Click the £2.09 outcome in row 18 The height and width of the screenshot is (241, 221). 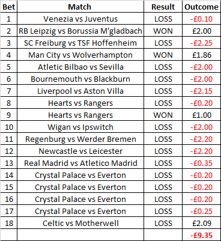(202, 223)
